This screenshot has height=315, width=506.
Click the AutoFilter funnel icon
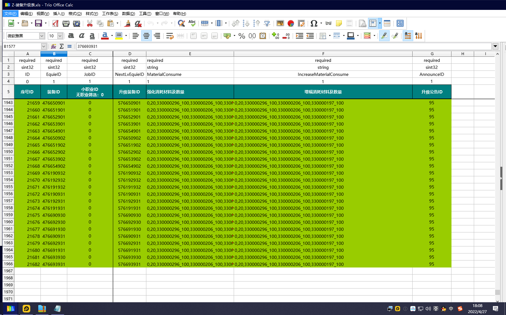tap(267, 23)
